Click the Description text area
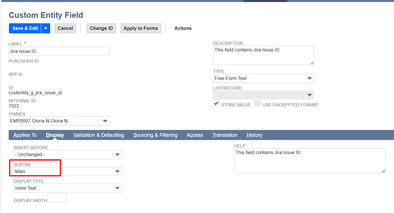394x213 pixels. point(263,55)
